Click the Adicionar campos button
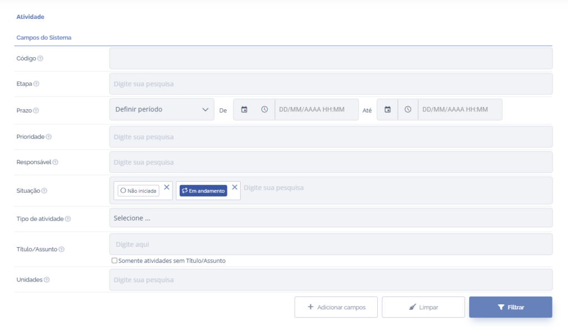Viewport: 568px width, 332px height. click(336, 307)
